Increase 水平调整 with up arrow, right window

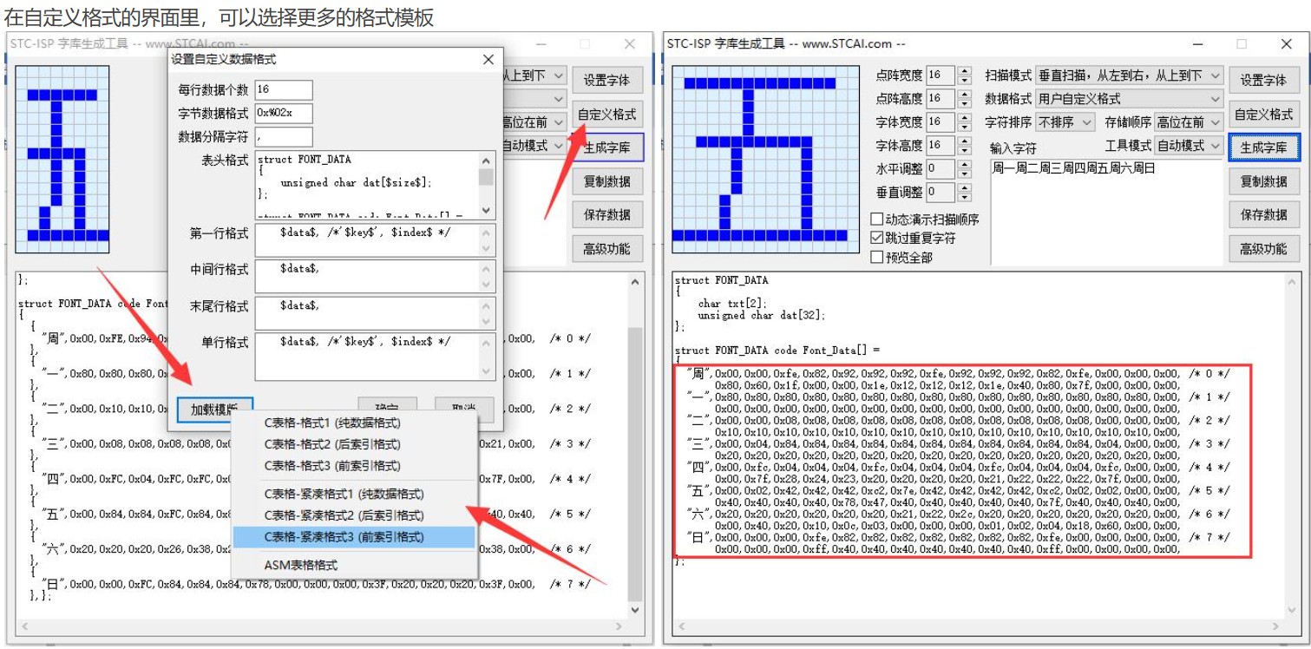coord(965,165)
